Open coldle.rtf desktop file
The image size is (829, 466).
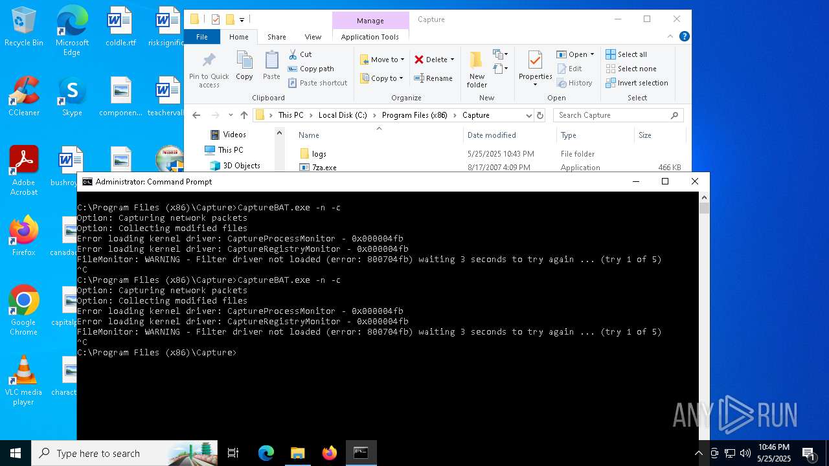coord(120,27)
